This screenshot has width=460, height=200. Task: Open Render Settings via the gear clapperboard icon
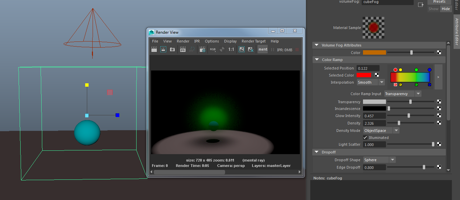(x=202, y=49)
